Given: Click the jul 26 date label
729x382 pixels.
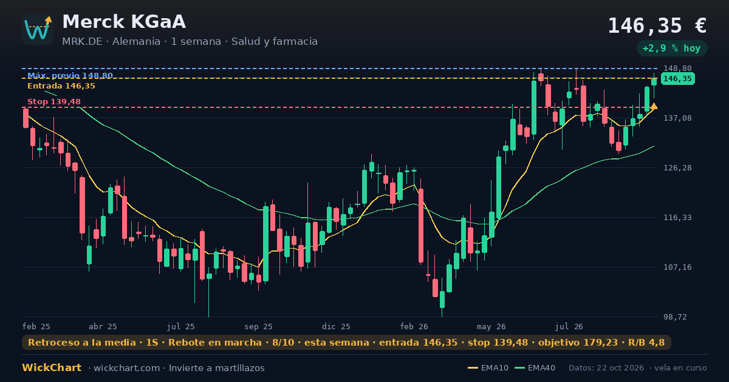Looking at the screenshot, I should (x=569, y=326).
